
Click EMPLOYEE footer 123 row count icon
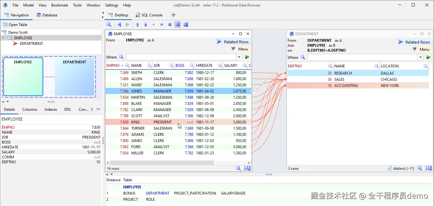pyautogui.click(x=247, y=168)
